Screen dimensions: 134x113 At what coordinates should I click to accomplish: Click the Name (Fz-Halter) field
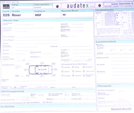[37, 37]
